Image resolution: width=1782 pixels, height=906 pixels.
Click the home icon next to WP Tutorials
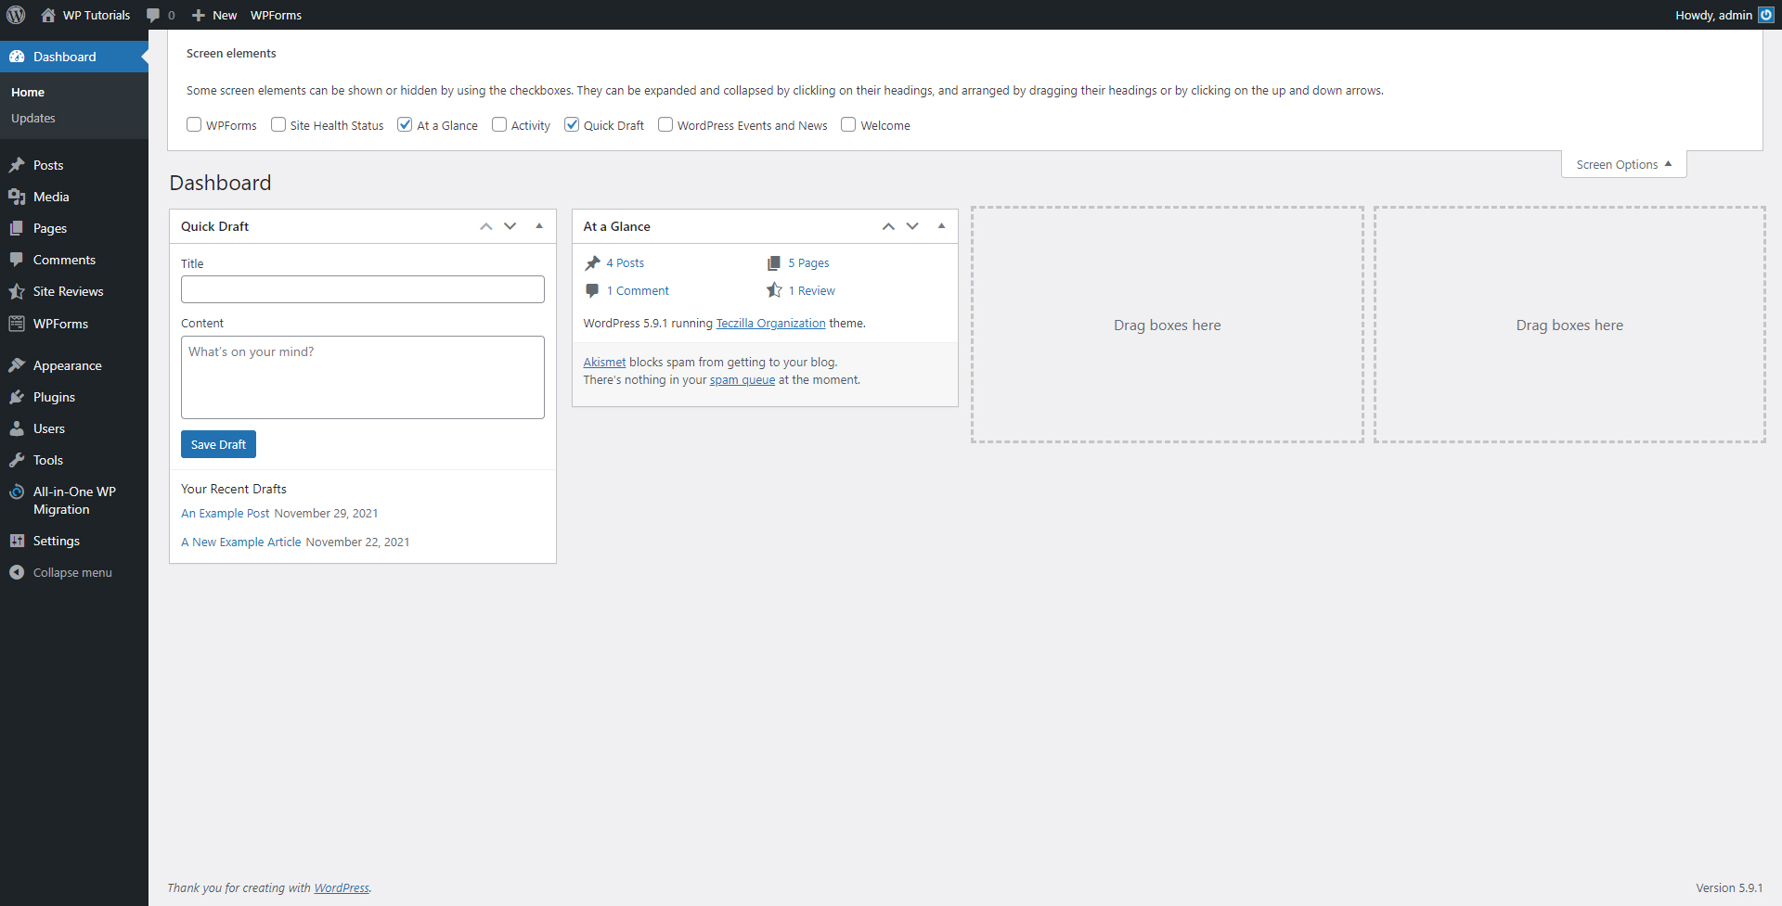pos(48,15)
